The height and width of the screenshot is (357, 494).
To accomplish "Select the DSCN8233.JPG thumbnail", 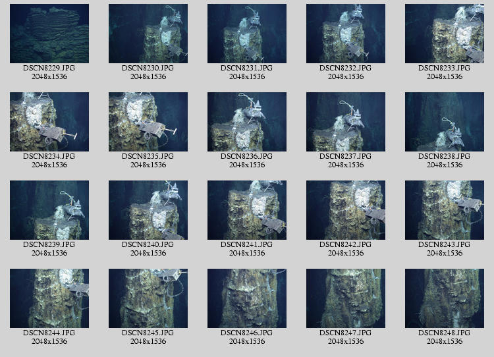I will coord(445,34).
